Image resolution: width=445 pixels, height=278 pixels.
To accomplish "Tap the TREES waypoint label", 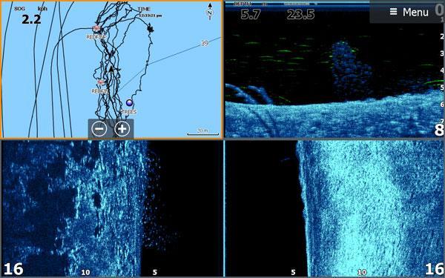I will (129, 112).
